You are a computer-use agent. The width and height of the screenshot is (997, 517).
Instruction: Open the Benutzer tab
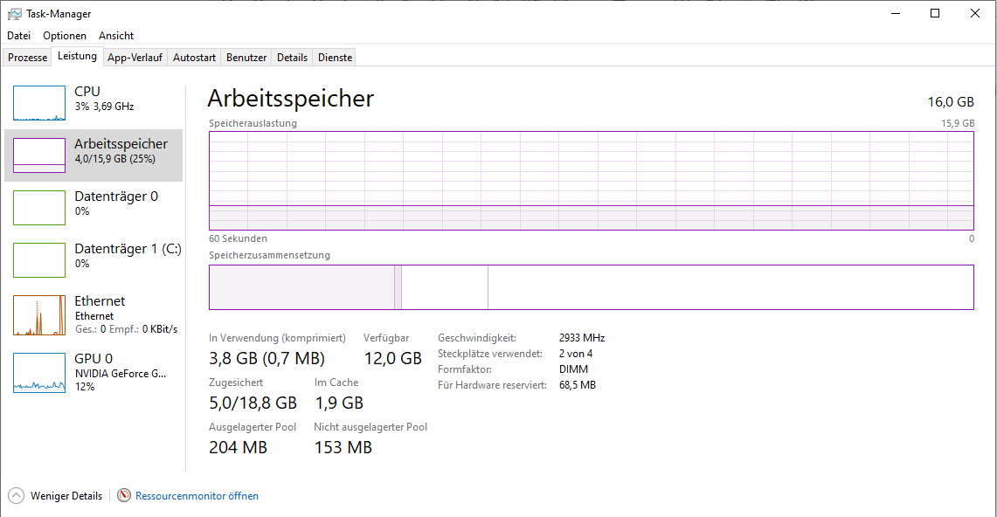[x=246, y=58]
